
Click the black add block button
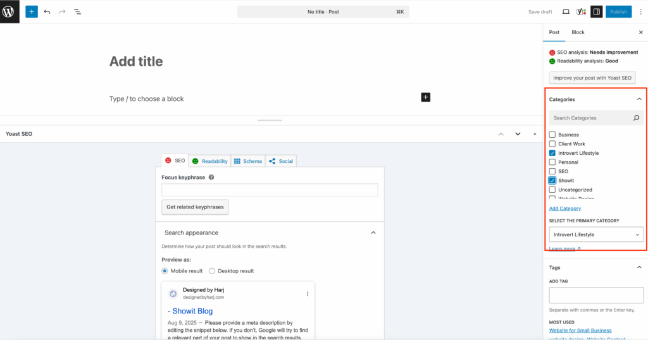pyautogui.click(x=426, y=97)
